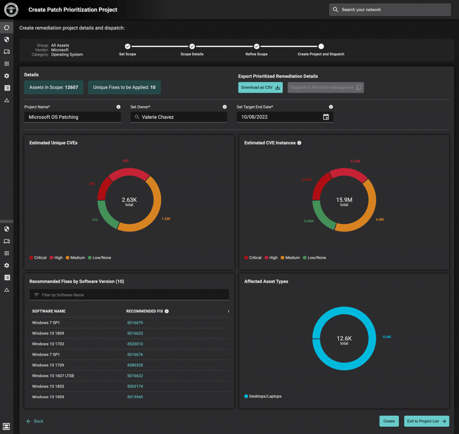
Task: Select the shield security icon in the sidebar
Action: pos(6,39)
